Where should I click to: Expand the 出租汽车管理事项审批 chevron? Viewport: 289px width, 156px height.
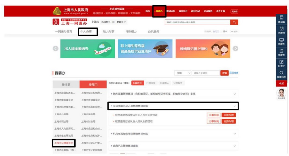235,146
